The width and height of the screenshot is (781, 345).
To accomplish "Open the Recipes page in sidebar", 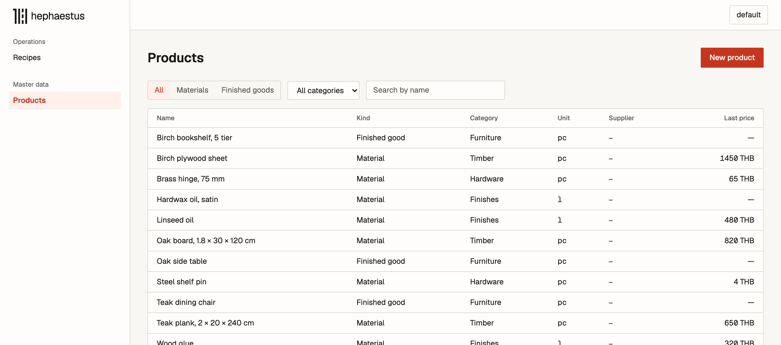I will point(27,57).
